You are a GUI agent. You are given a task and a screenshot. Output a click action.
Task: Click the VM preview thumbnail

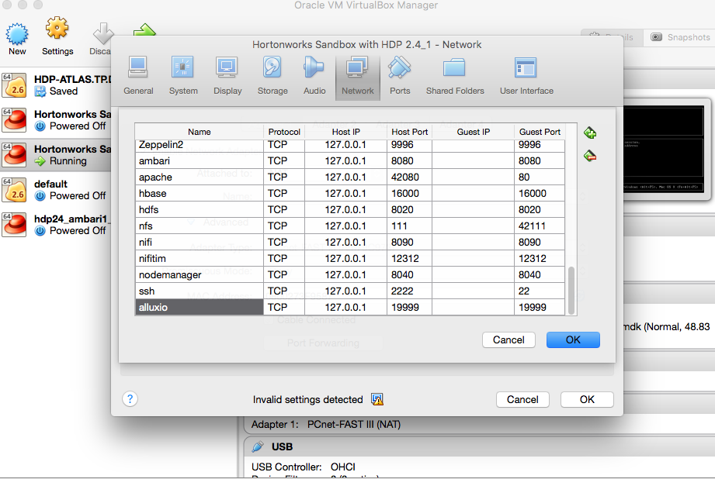(663, 149)
